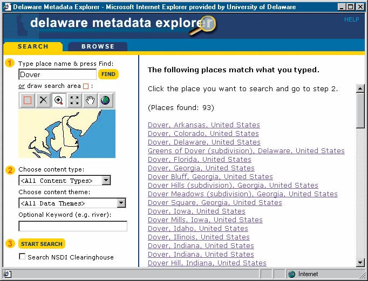Open Dover Bluff, Georgia link

pyautogui.click(x=210, y=176)
